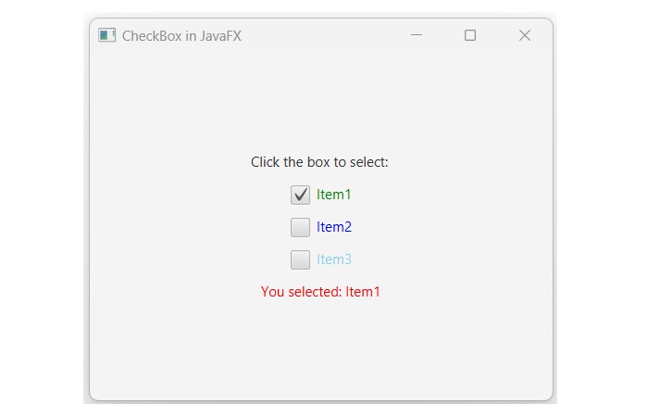Click 'You selected:' in the red status text

301,292
